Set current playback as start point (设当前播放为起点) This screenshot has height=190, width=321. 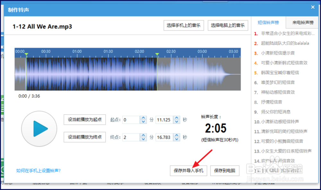tap(84, 120)
